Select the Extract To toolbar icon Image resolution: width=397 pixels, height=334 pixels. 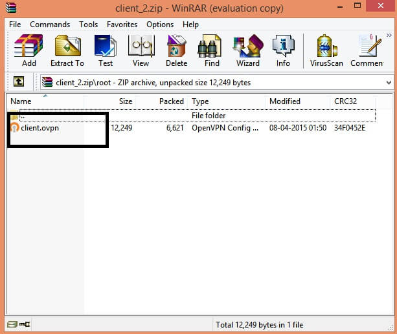67,50
